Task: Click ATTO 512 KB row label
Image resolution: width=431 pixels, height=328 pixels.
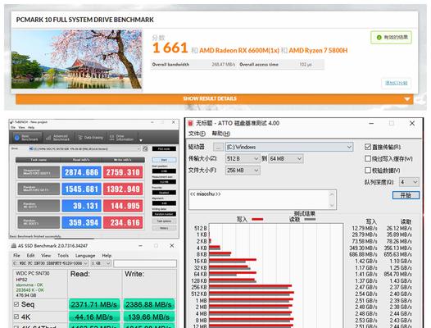Action: pos(199,294)
